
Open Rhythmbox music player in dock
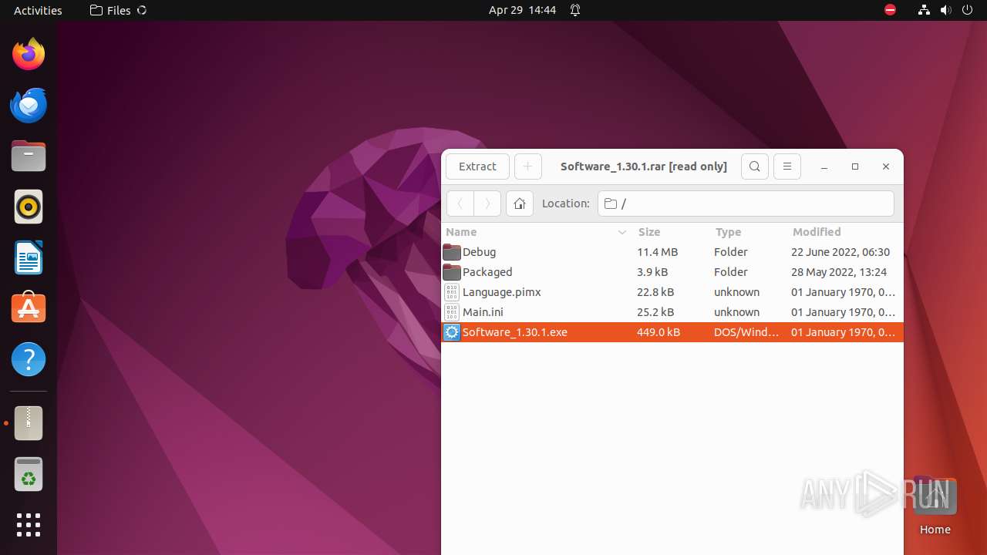point(29,207)
